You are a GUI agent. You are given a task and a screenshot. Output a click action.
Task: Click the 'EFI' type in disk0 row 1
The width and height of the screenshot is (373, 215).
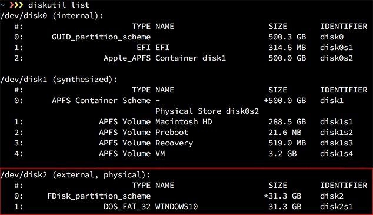[144, 47]
